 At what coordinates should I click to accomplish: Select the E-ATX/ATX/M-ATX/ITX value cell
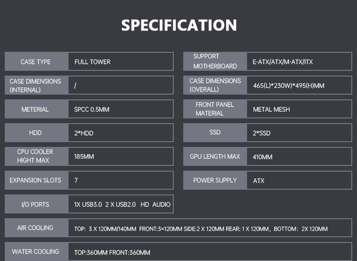pyautogui.click(x=283, y=62)
